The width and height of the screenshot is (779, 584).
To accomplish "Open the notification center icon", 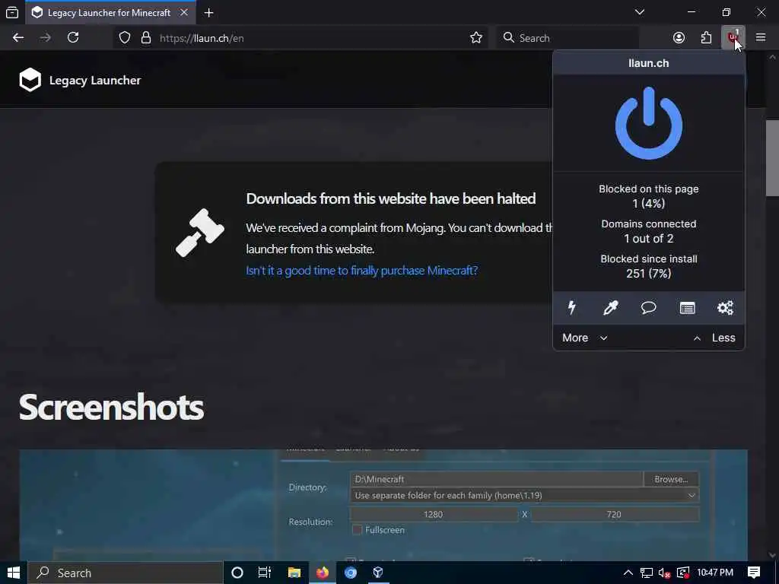I will tap(754, 573).
